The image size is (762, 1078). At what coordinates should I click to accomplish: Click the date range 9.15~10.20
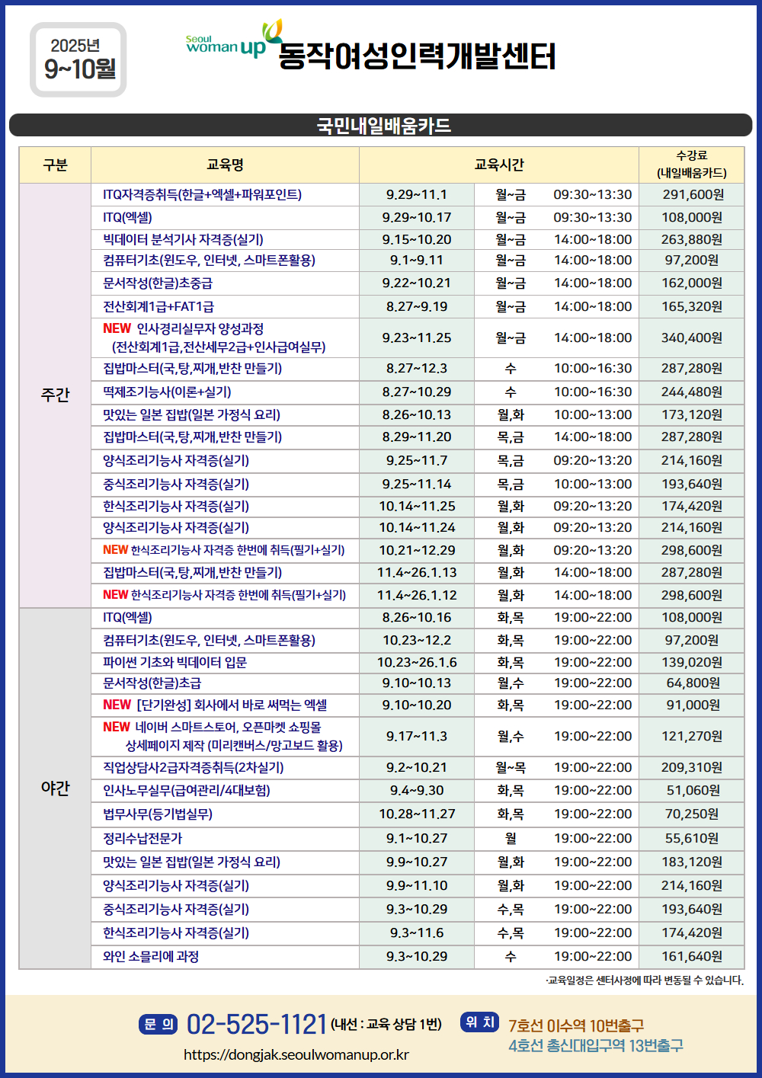point(417,240)
